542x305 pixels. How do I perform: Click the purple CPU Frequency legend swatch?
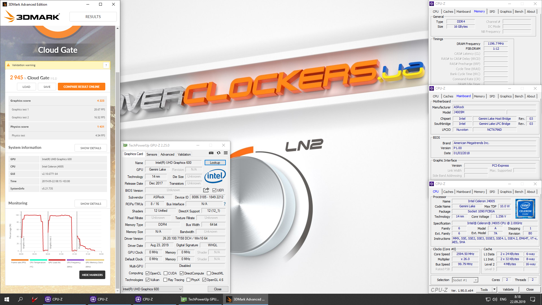[75, 260]
